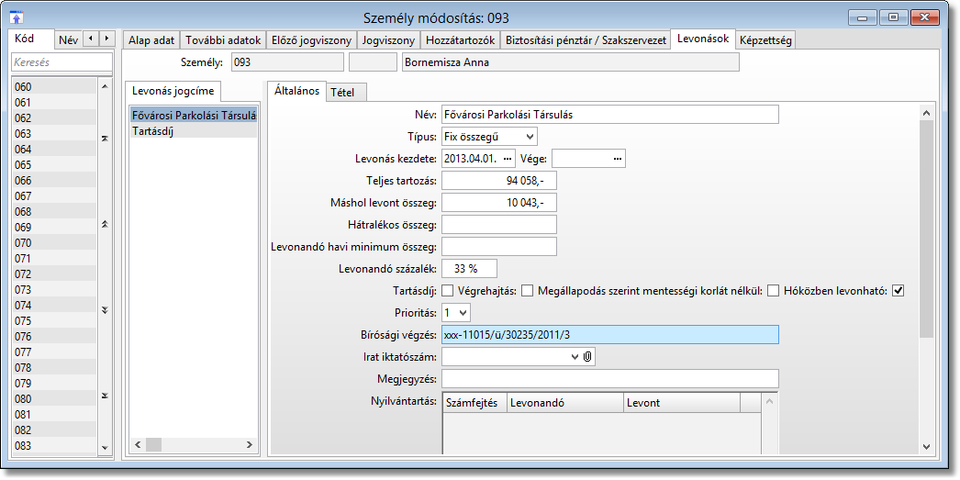
Task: Click the Számfejtés column header
Action: [x=474, y=403]
